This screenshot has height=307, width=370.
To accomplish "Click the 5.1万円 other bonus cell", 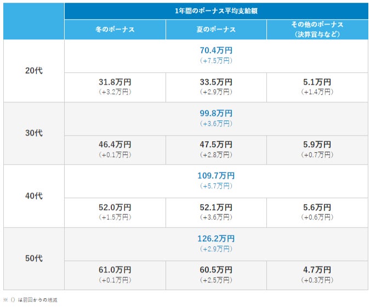I will (x=317, y=82).
